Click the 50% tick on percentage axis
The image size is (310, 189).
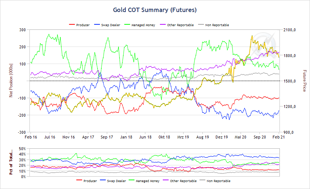tap(22, 149)
